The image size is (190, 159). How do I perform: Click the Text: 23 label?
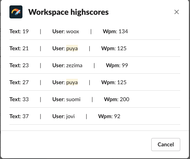click(19, 65)
